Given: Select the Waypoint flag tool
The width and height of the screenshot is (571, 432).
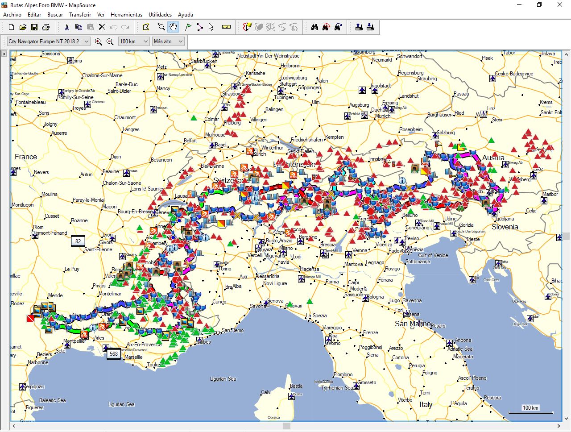Looking at the screenshot, I should 188,27.
